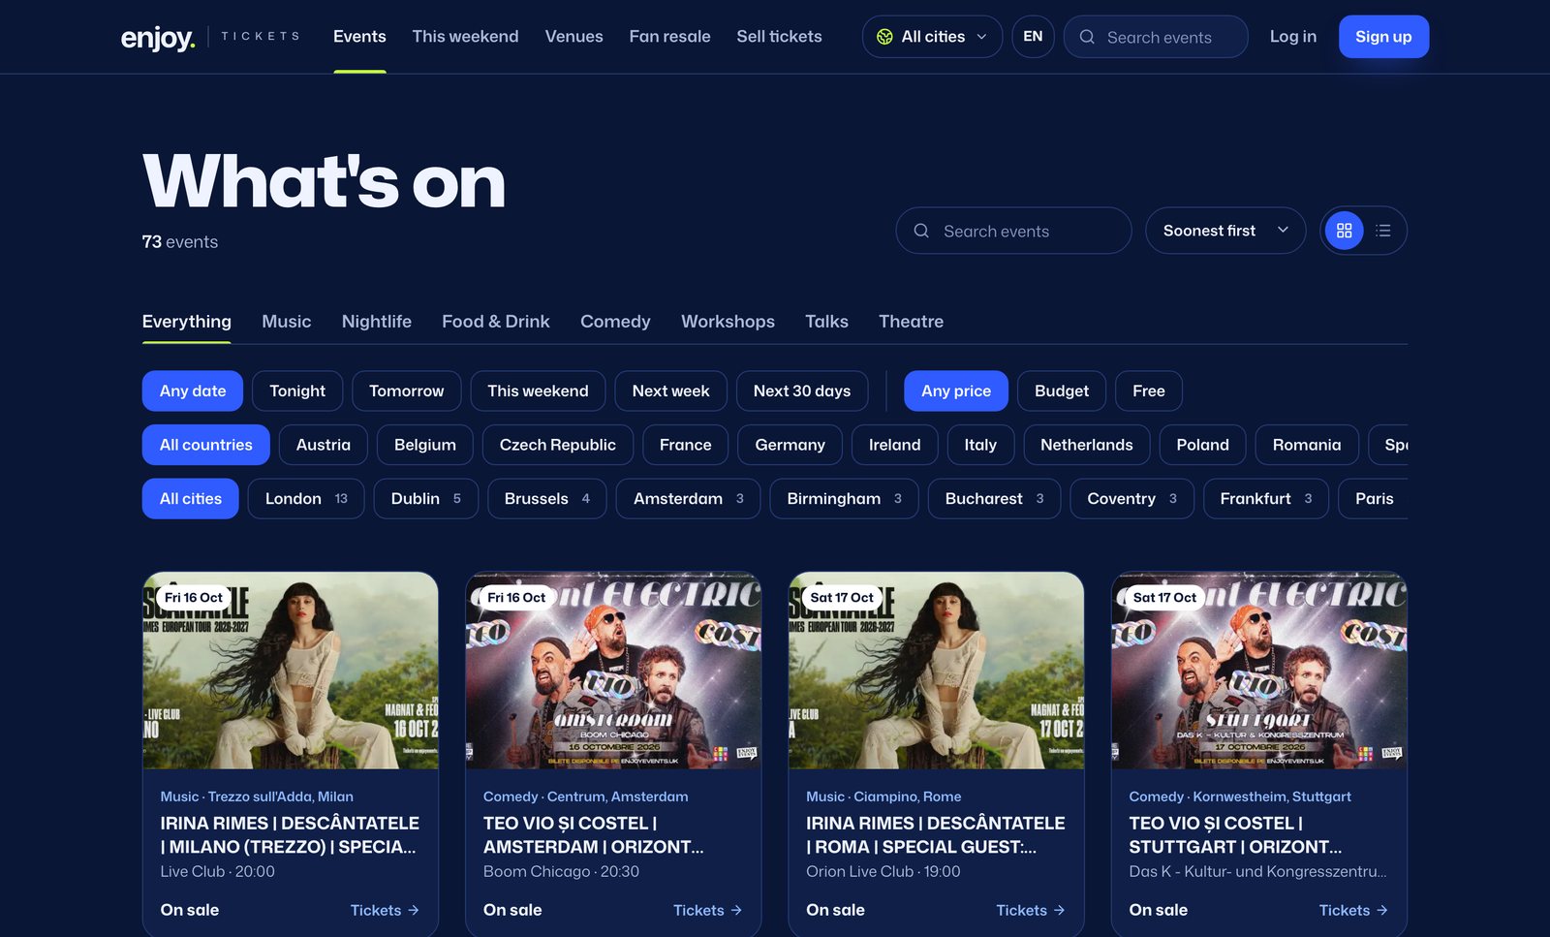Click the Sign up button

tap(1383, 37)
